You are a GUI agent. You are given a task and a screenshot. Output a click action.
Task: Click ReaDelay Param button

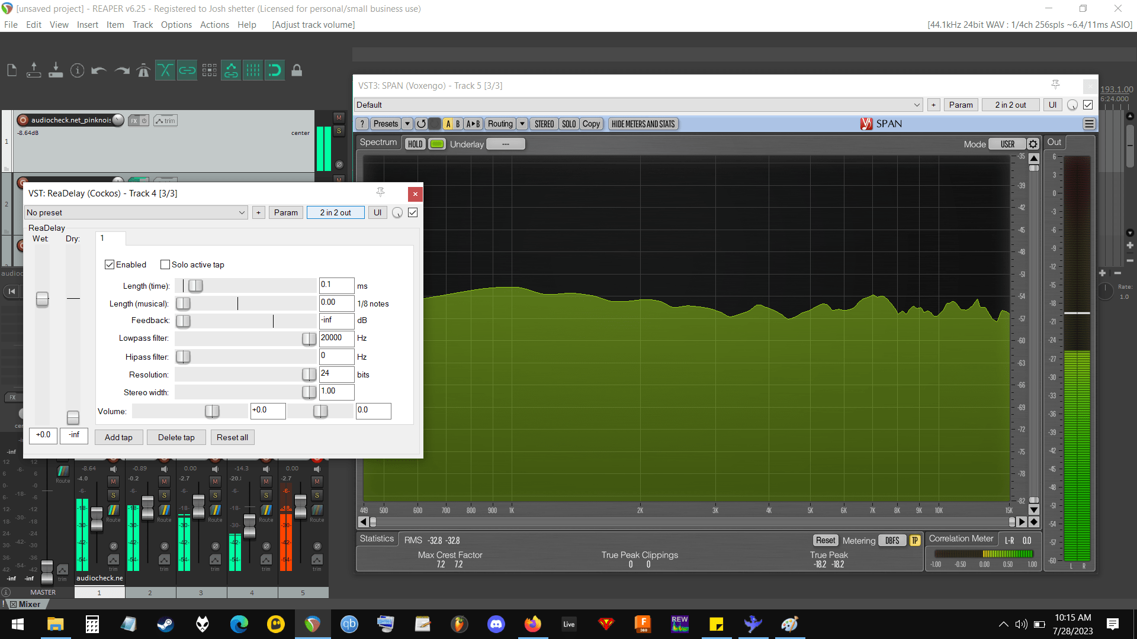click(x=286, y=212)
